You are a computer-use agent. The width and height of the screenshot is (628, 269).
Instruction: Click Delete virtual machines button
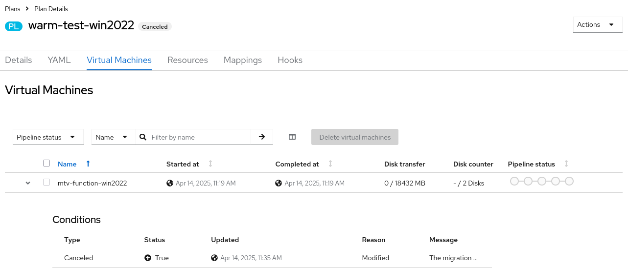355,137
